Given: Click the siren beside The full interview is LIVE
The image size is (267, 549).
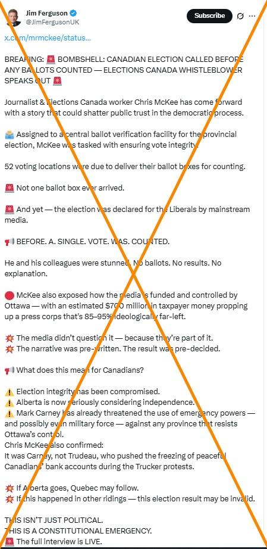Looking at the screenshot, I should tap(10, 541).
